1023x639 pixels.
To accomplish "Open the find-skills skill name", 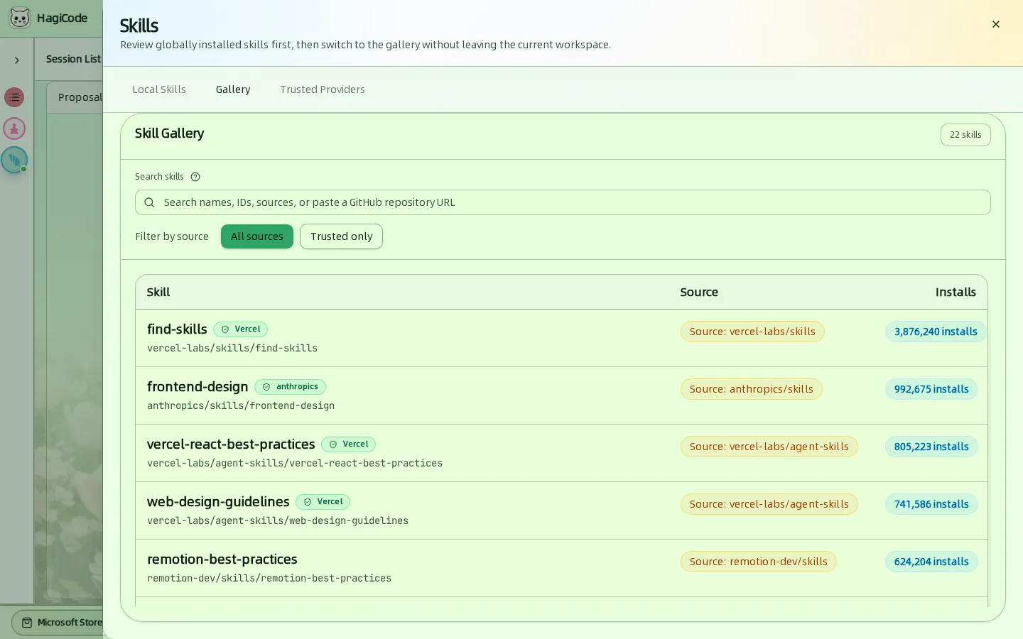I will (x=177, y=329).
